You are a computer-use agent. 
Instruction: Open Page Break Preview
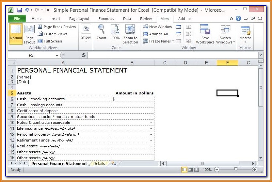click(57, 27)
